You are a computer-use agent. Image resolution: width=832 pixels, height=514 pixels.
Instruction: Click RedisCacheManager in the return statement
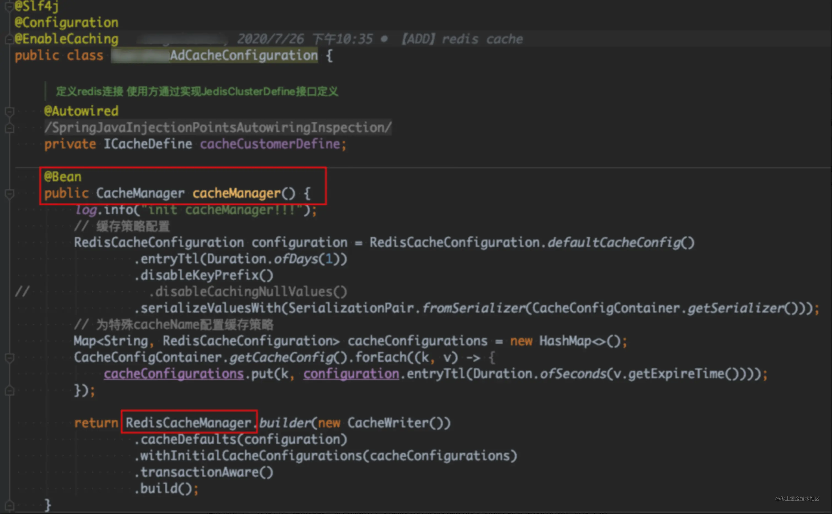point(188,423)
